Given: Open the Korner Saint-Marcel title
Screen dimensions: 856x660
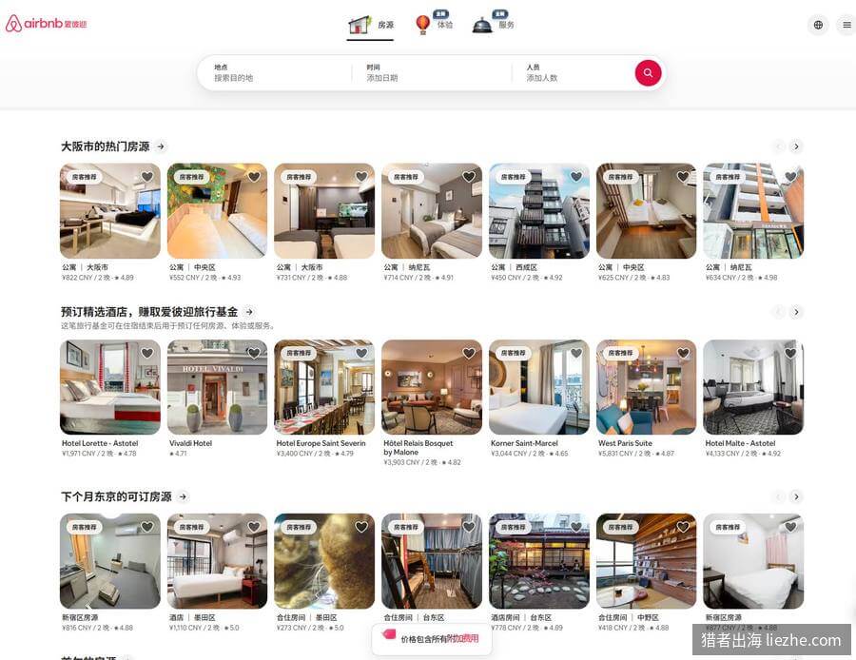Looking at the screenshot, I should (x=524, y=443).
